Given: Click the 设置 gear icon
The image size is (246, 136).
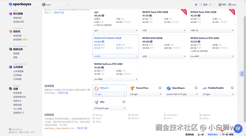Looking at the screenshot, I should point(11,89).
